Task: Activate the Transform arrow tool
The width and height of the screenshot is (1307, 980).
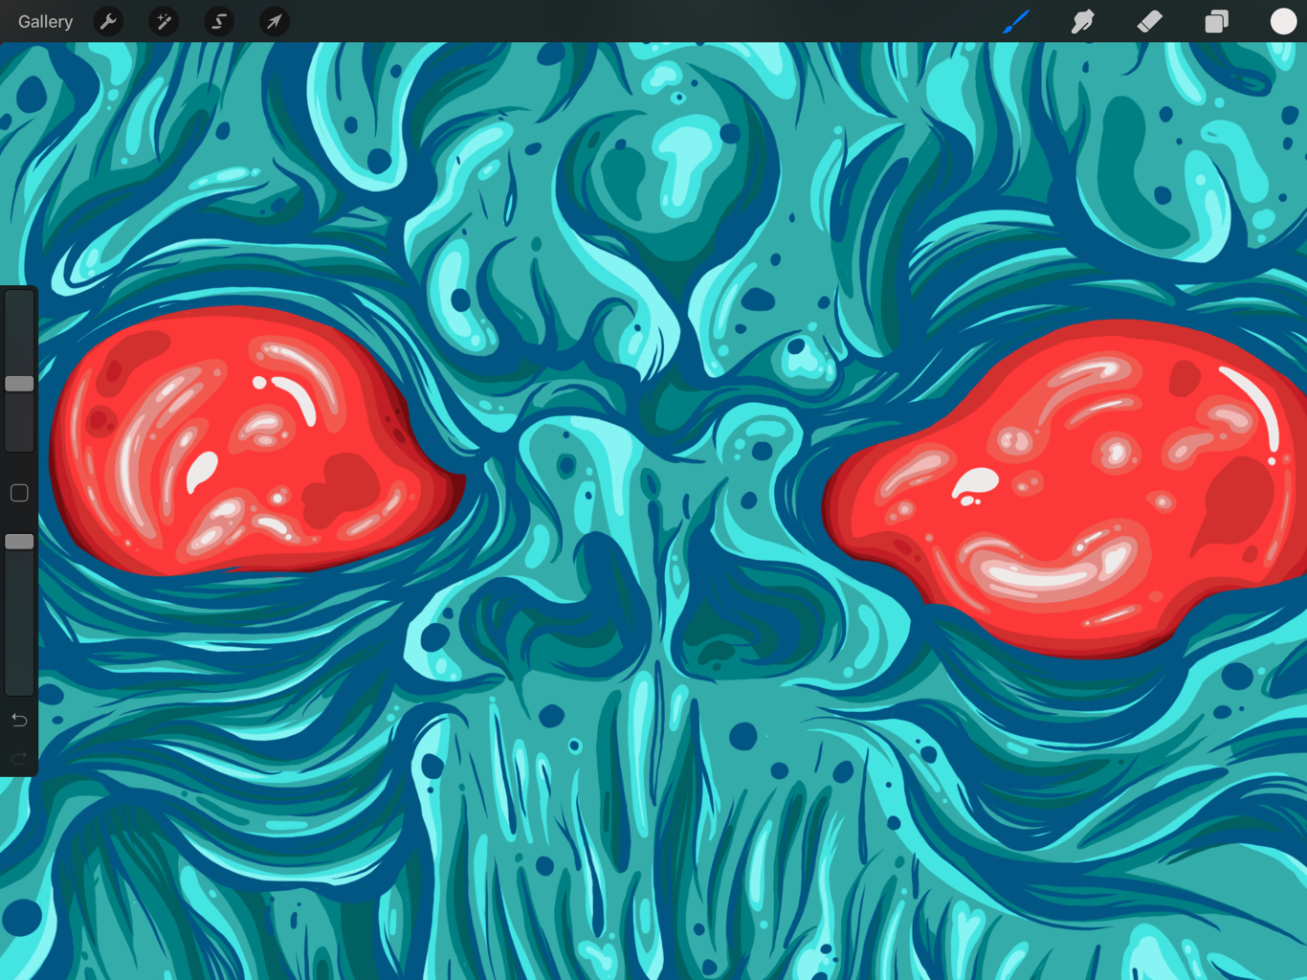Action: 275,21
